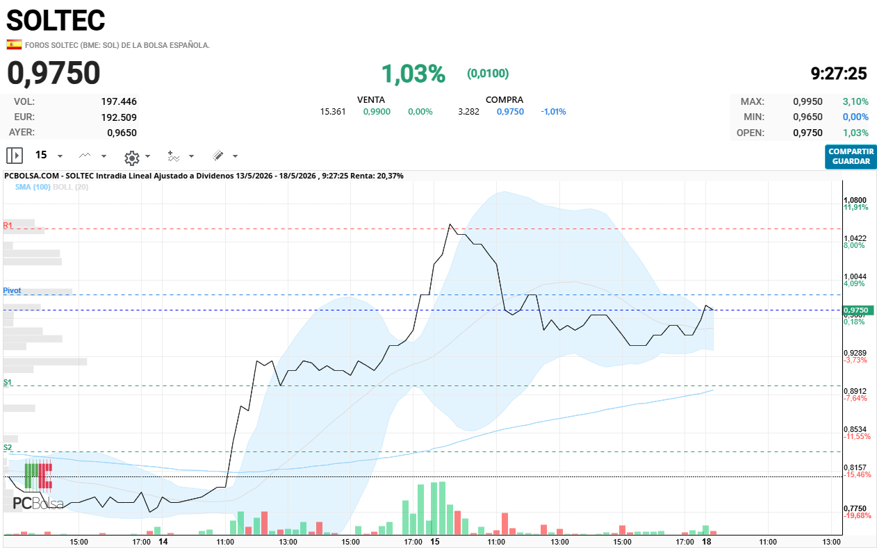Click the large green 1,03% change

[413, 74]
